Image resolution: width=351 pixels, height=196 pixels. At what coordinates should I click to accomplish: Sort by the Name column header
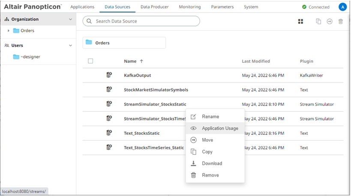(x=130, y=61)
